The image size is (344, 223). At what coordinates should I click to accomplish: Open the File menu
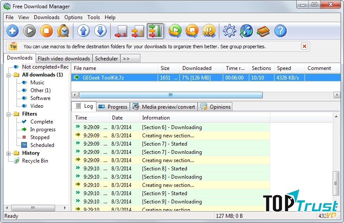click(10, 17)
